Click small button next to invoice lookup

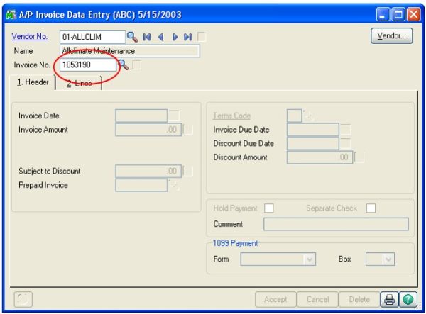136,65
